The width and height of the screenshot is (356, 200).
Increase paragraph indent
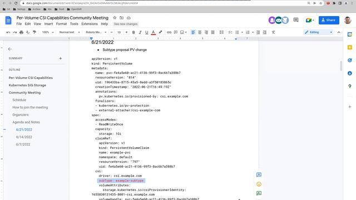pyautogui.click(x=265, y=32)
